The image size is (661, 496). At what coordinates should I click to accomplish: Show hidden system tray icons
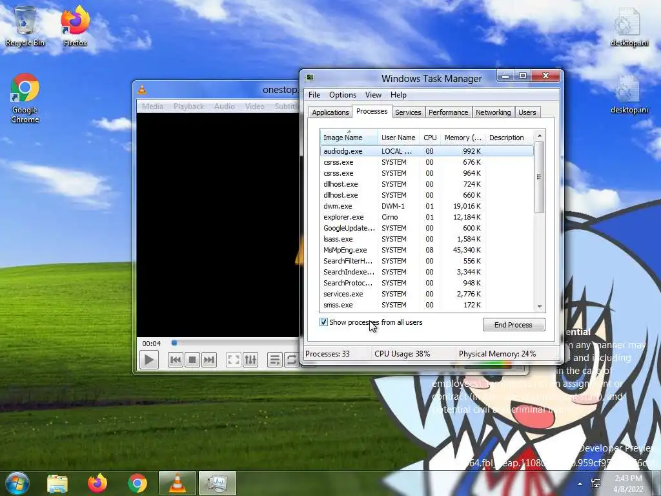coord(580,484)
